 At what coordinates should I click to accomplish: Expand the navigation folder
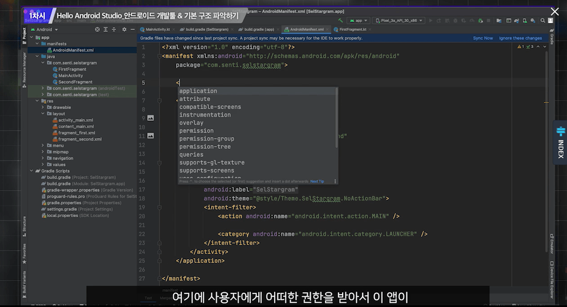(43, 158)
